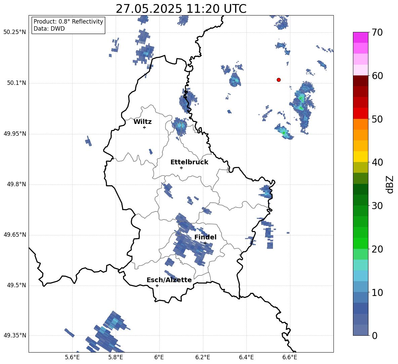Click the 6°E longitude label
The height and width of the screenshot is (364, 398).
159,357
